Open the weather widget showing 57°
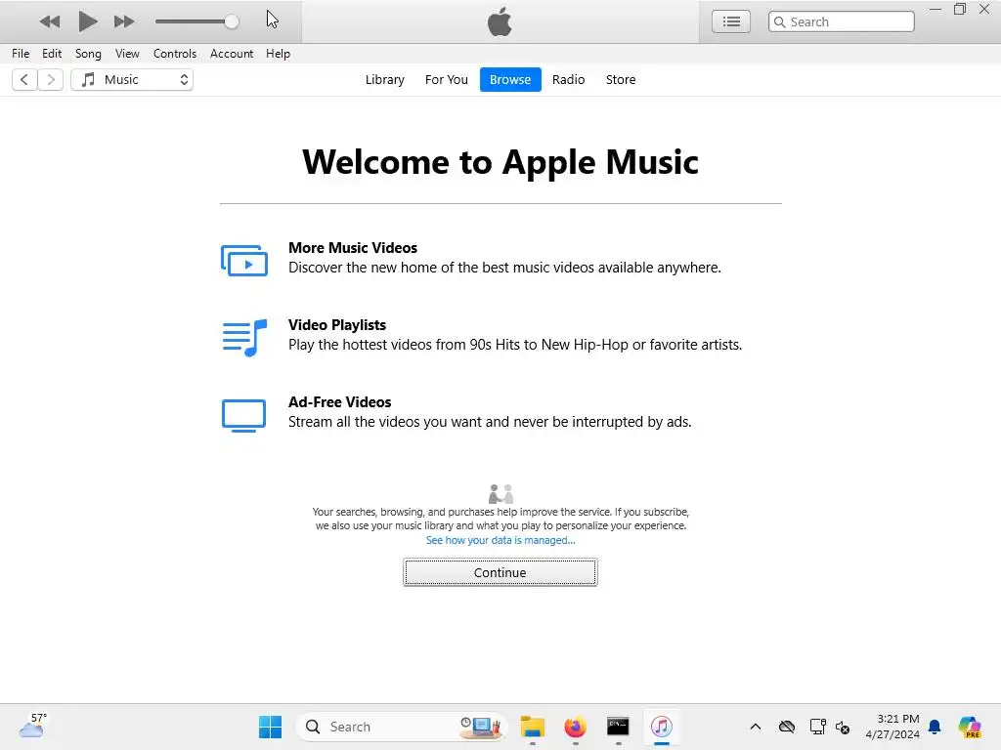This screenshot has width=1001, height=750. pyautogui.click(x=33, y=726)
